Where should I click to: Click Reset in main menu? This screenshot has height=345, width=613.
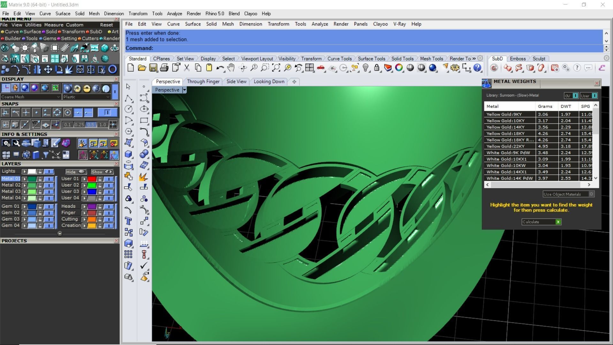coord(106,25)
